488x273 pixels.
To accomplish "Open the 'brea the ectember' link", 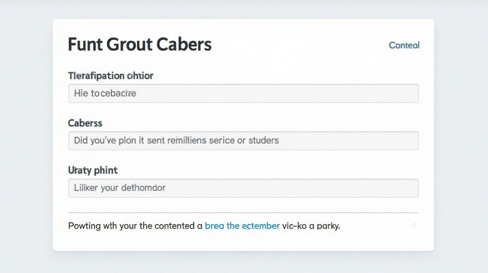I will point(242,225).
